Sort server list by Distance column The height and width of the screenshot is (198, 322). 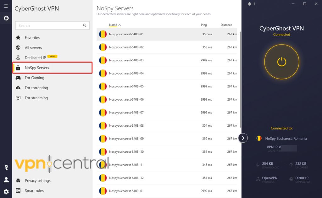[226, 25]
